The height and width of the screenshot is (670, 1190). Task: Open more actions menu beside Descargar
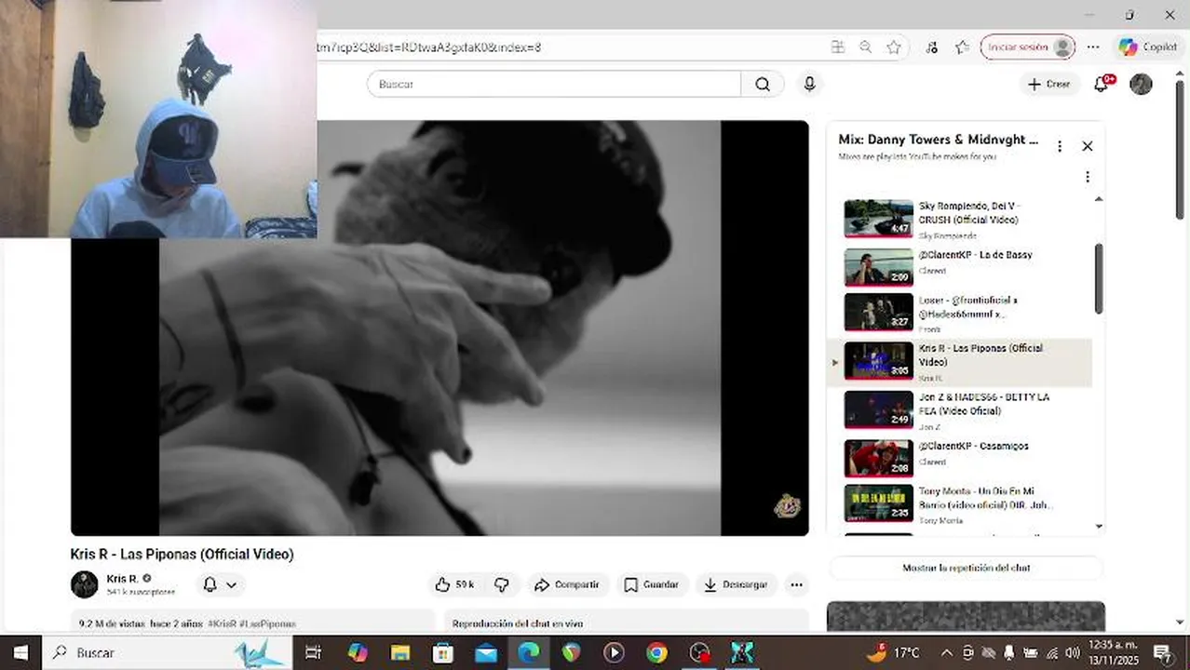point(796,584)
